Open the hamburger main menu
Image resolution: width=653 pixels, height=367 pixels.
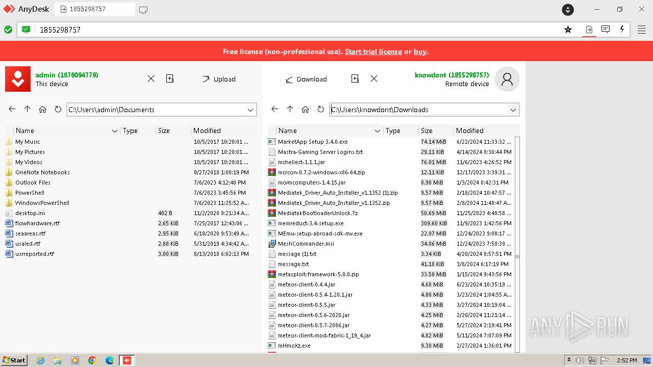[x=642, y=30]
